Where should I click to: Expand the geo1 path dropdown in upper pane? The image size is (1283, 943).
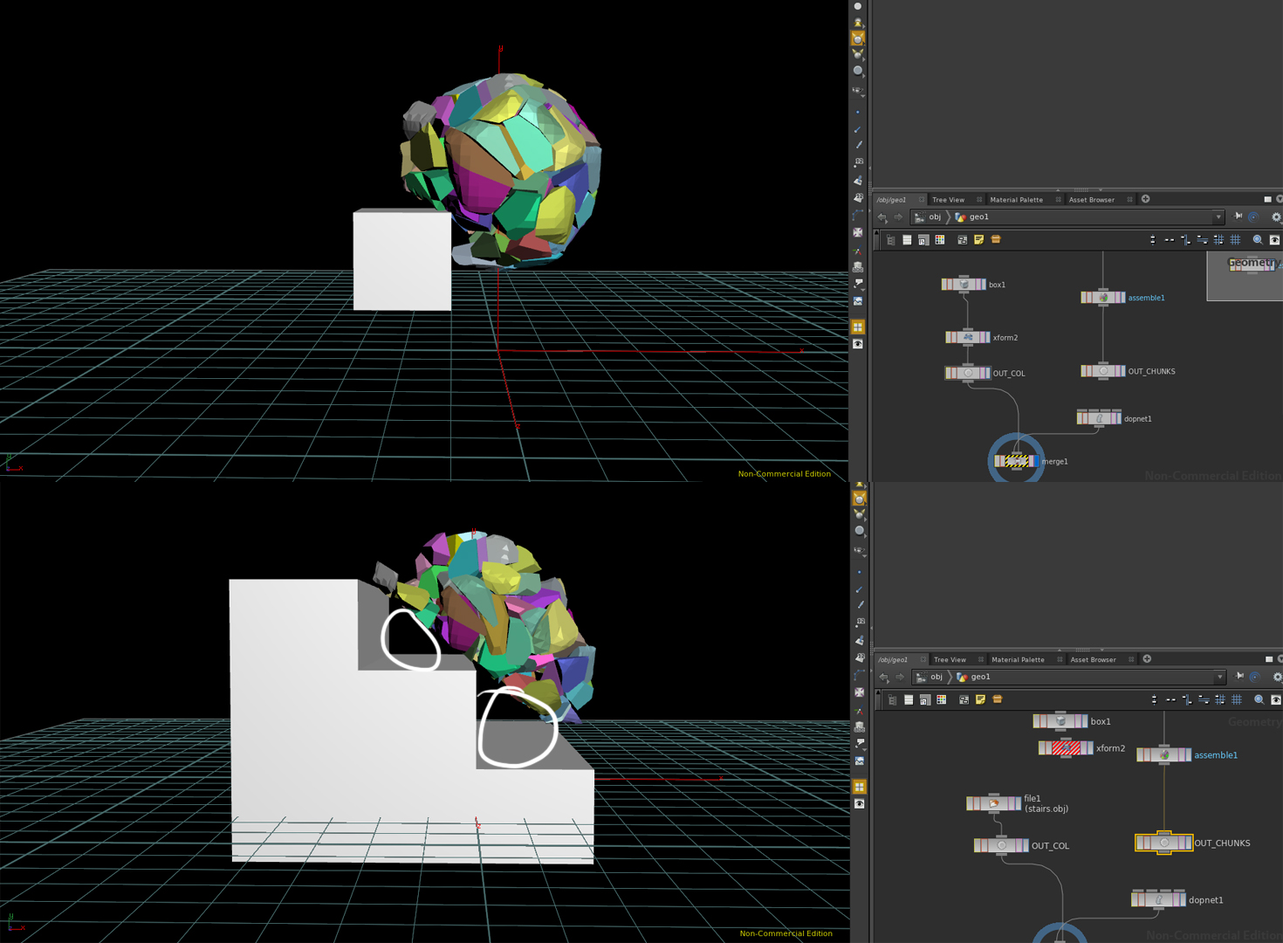1218,217
